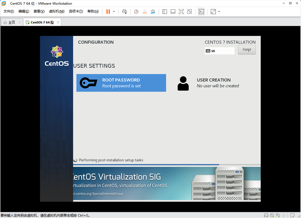This screenshot has height=218, width=301.
Task: Close the CentOS 7 64 位 tab
Action: [x=58, y=22]
